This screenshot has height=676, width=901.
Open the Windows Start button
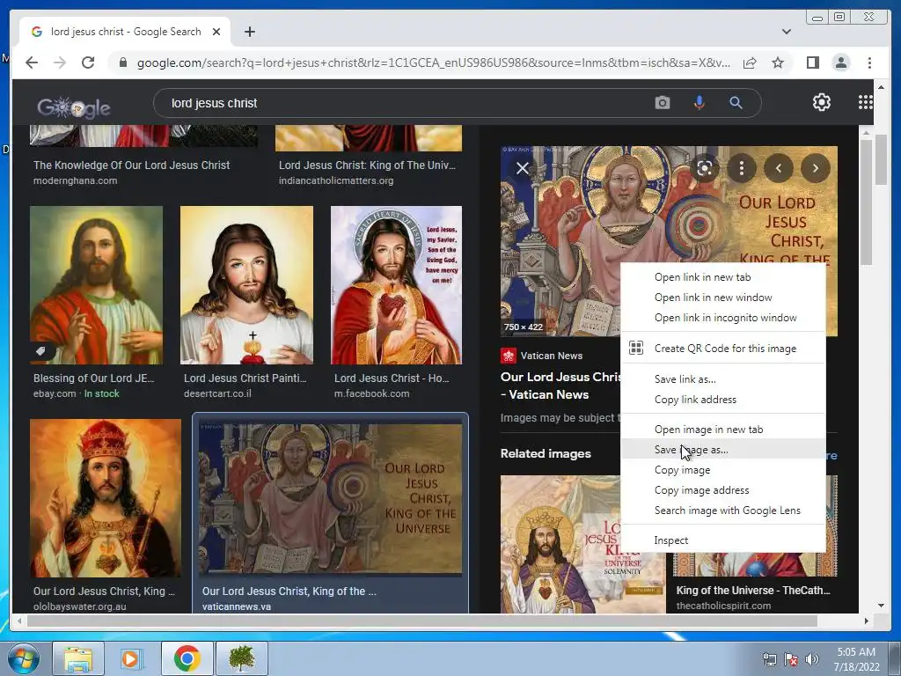click(23, 658)
